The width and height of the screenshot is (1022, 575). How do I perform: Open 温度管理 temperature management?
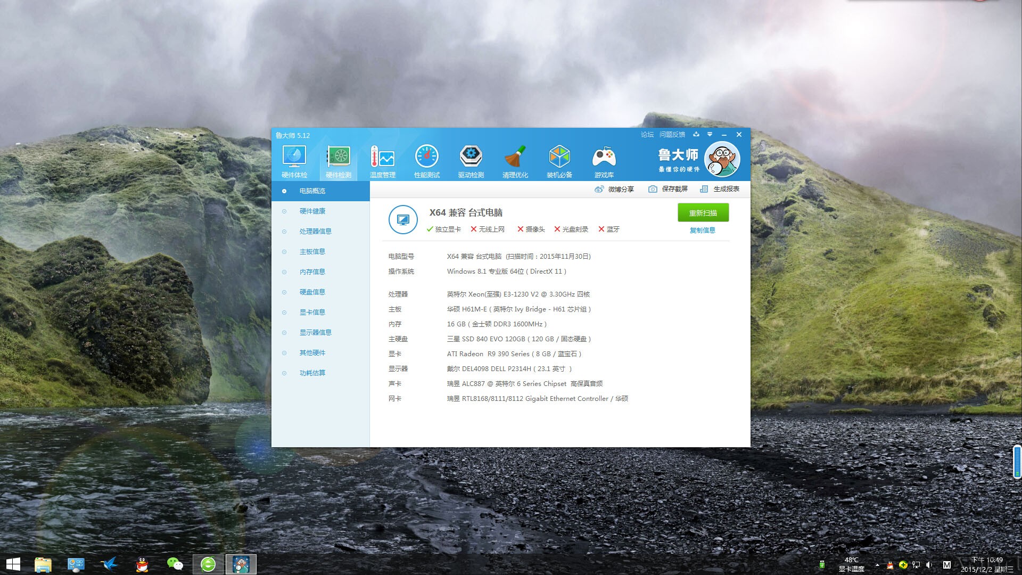383,162
